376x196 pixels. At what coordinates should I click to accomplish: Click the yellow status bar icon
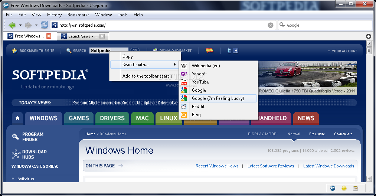click(344, 188)
